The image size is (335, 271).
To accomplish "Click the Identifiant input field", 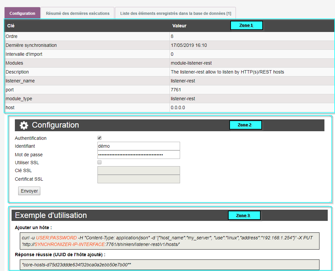I will coord(138,146).
